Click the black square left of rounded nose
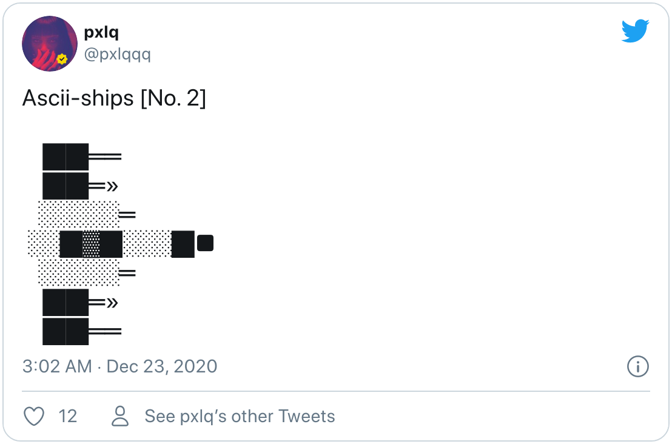672x444 pixels. point(183,244)
